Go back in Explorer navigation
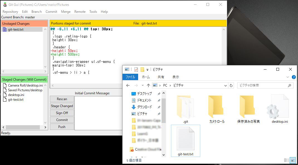Image resolution: width=298 pixels, height=165 pixels. tap(128, 85)
